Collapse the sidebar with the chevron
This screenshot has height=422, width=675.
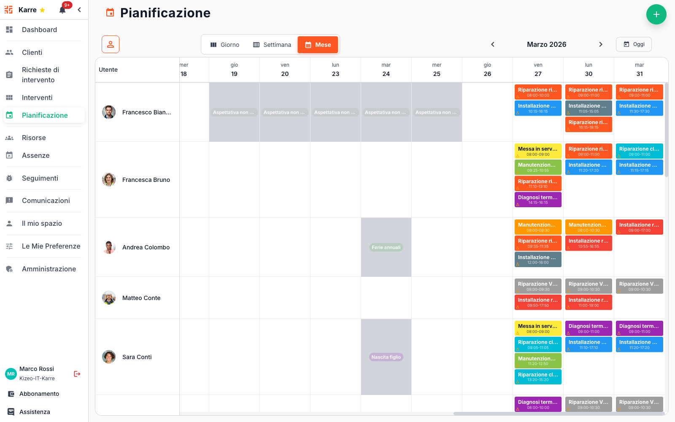(x=79, y=10)
